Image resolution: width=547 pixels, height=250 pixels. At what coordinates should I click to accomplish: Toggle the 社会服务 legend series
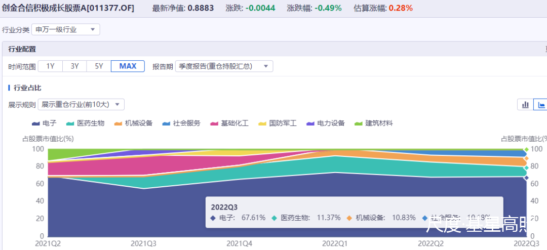point(181,123)
